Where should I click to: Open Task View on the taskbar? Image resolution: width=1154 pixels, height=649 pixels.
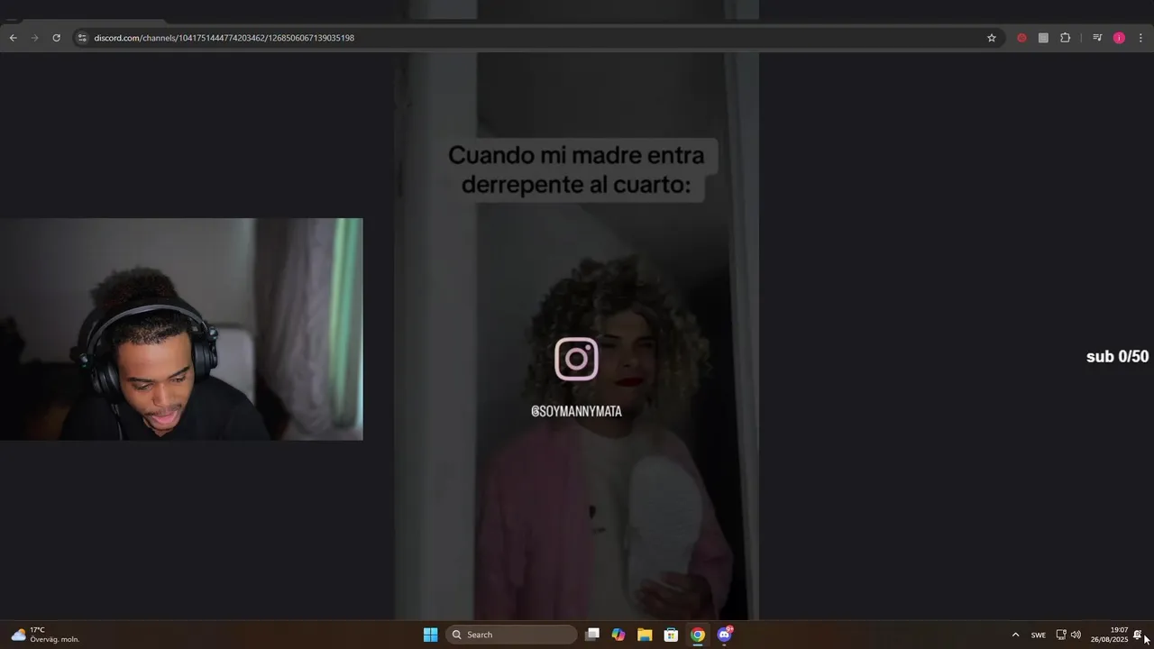[x=592, y=635]
